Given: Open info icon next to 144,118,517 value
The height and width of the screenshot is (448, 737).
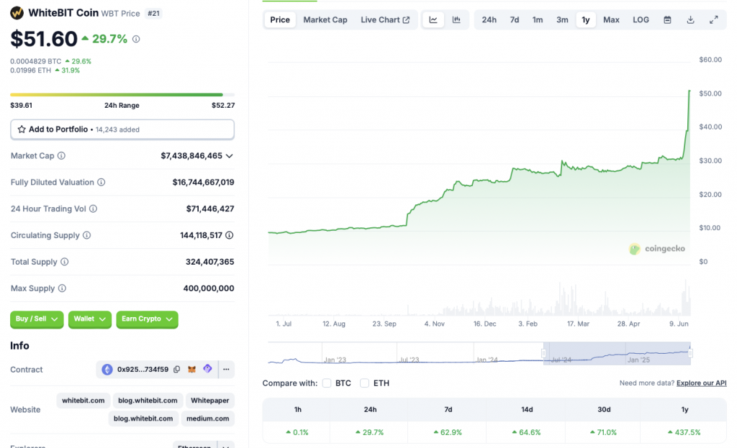Looking at the screenshot, I should [230, 235].
